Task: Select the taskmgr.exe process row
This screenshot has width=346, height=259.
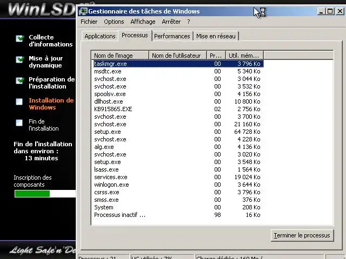Action: point(178,64)
